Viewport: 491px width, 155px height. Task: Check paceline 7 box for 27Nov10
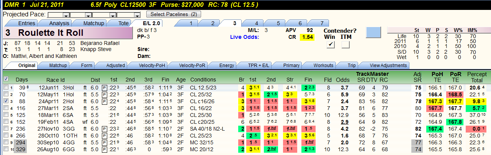pyautogui.click(x=5, y=129)
